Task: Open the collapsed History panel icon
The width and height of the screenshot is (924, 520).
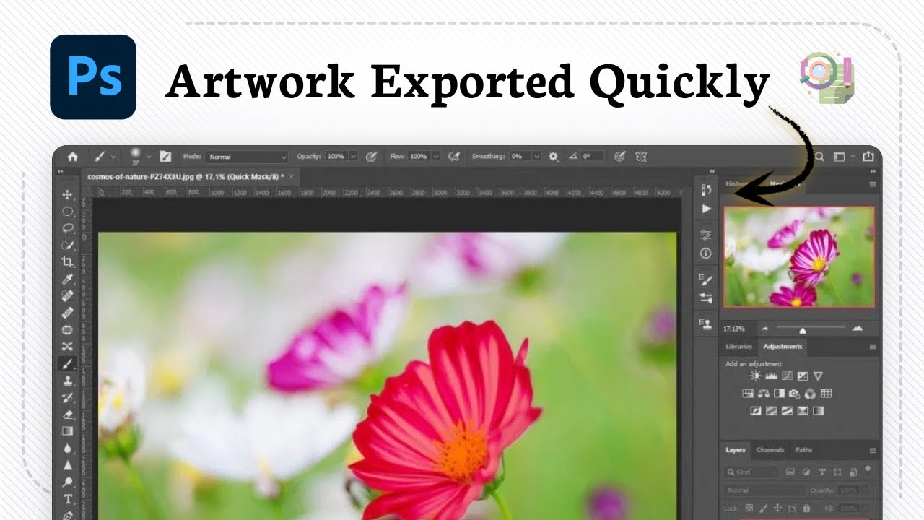Action: coord(706,189)
